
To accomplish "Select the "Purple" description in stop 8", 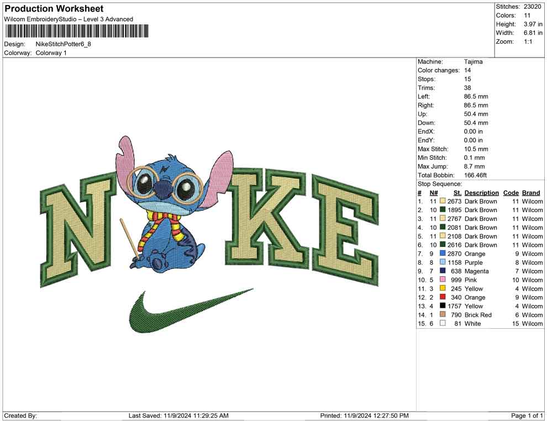I will coord(474,262).
